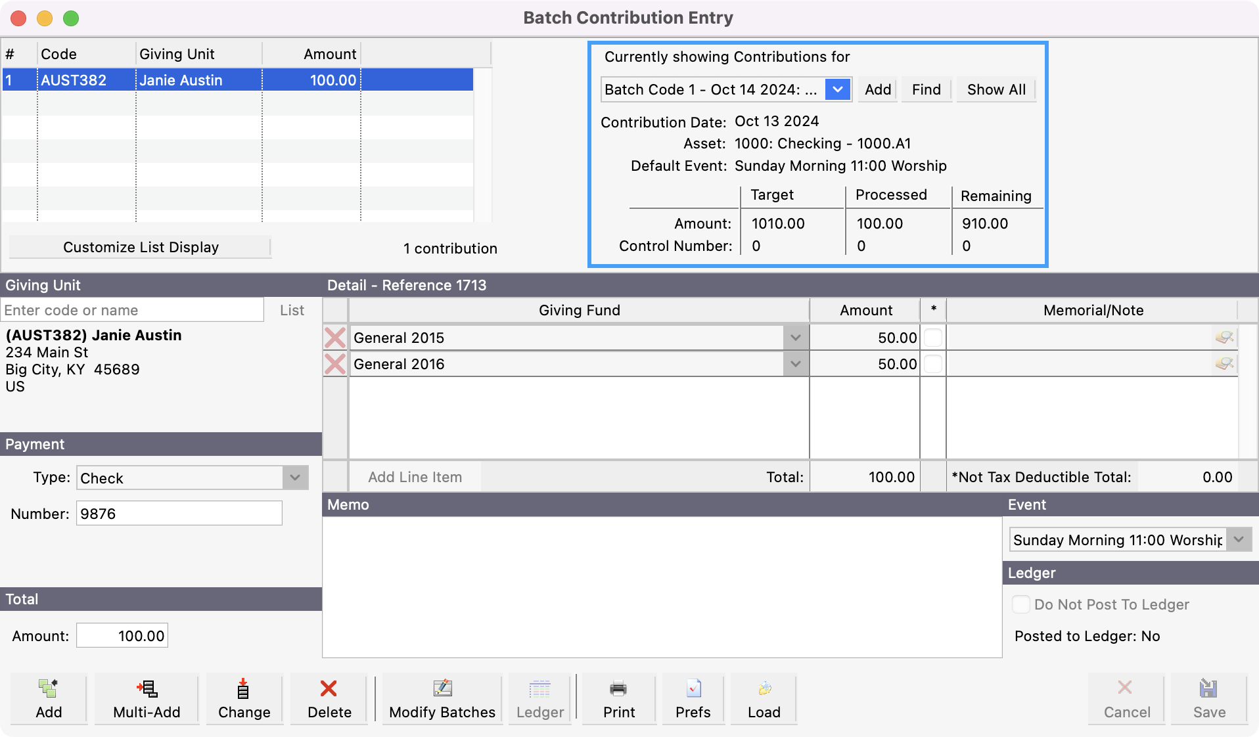Remove the General 2015 line item
Image resolution: width=1259 pixels, height=737 pixels.
[335, 338]
